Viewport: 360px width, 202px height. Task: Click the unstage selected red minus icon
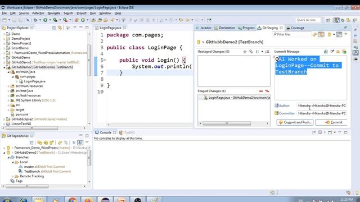point(261,91)
